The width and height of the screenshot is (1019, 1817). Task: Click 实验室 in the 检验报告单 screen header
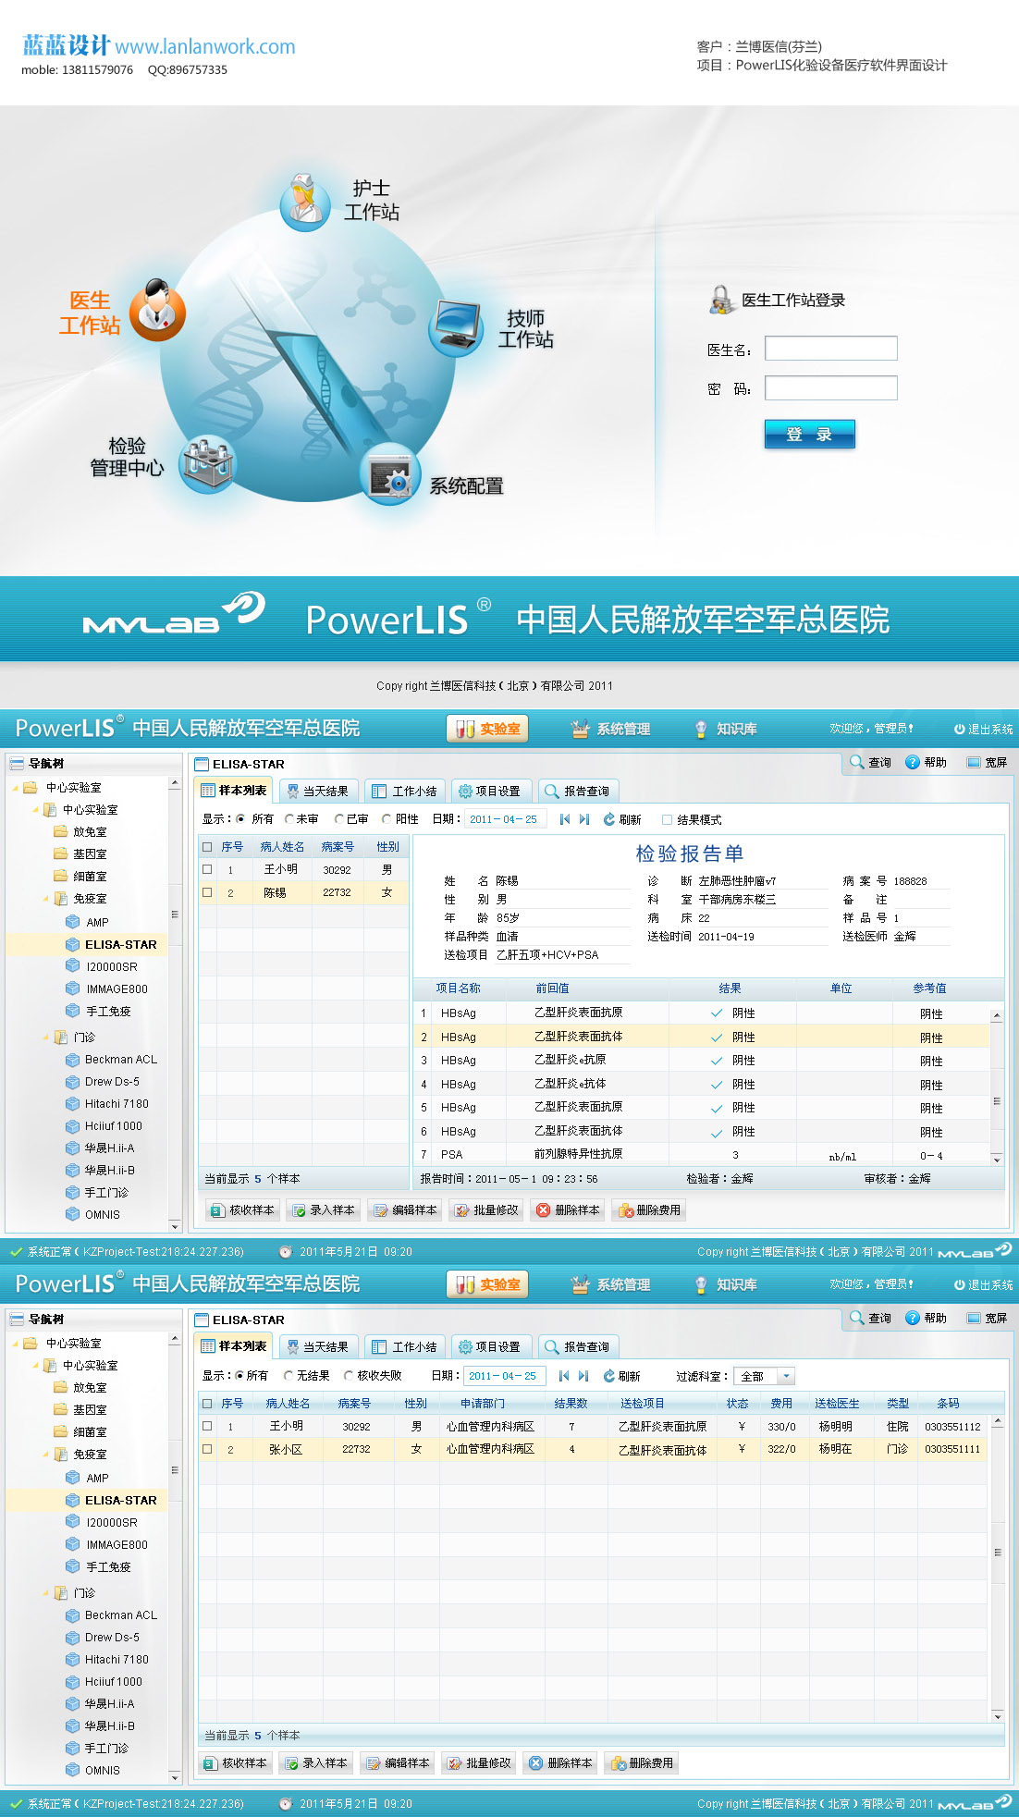coord(488,729)
